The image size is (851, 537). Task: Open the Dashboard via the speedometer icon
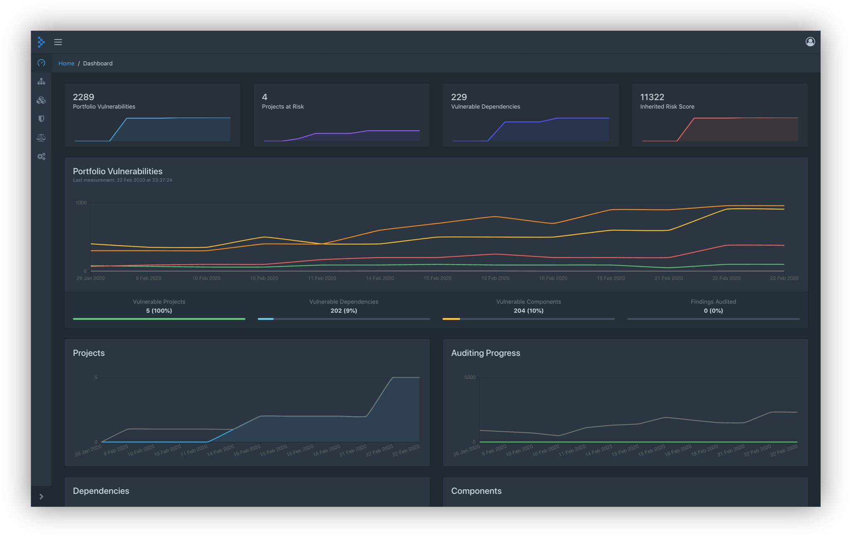pos(41,63)
